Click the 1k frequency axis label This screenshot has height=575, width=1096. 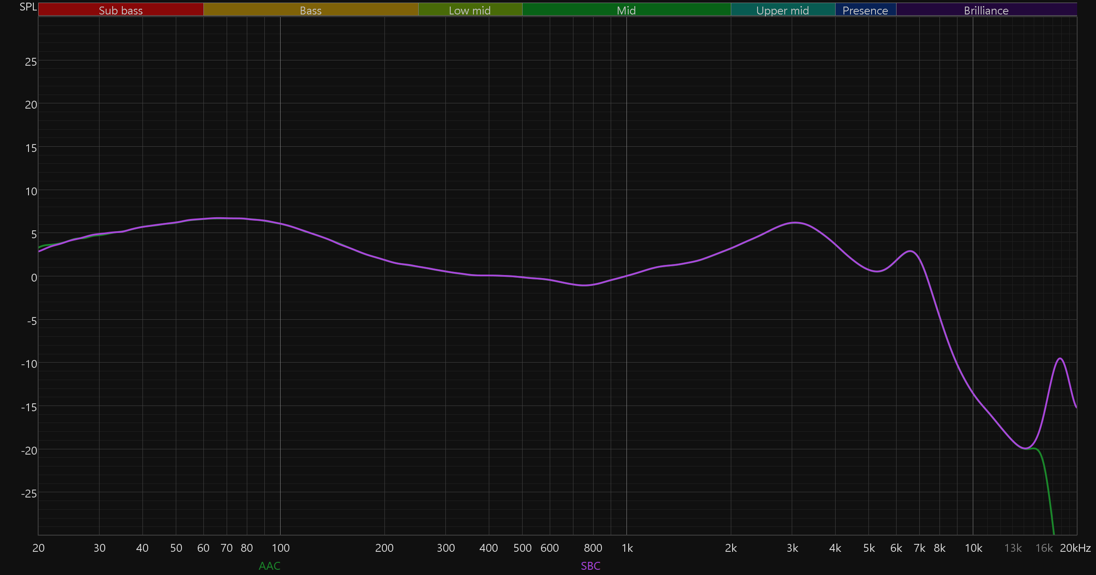point(627,548)
